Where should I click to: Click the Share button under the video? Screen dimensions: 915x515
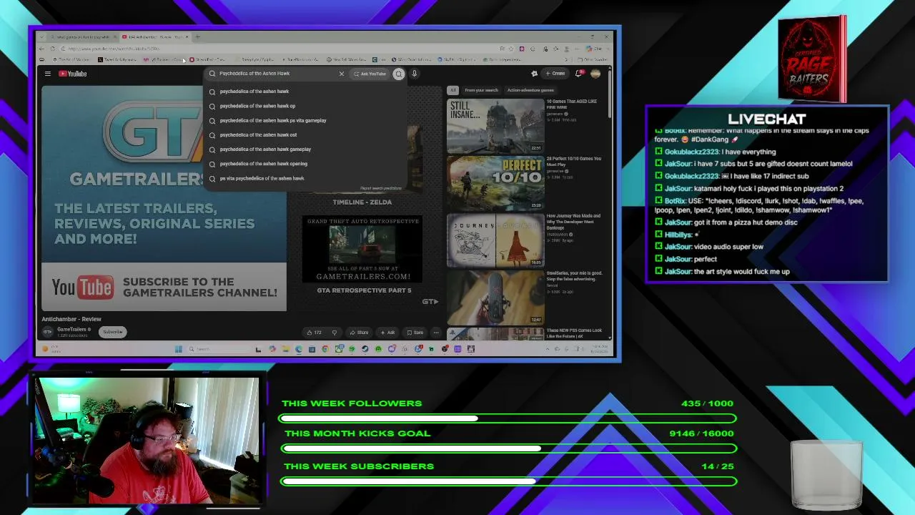359,333
